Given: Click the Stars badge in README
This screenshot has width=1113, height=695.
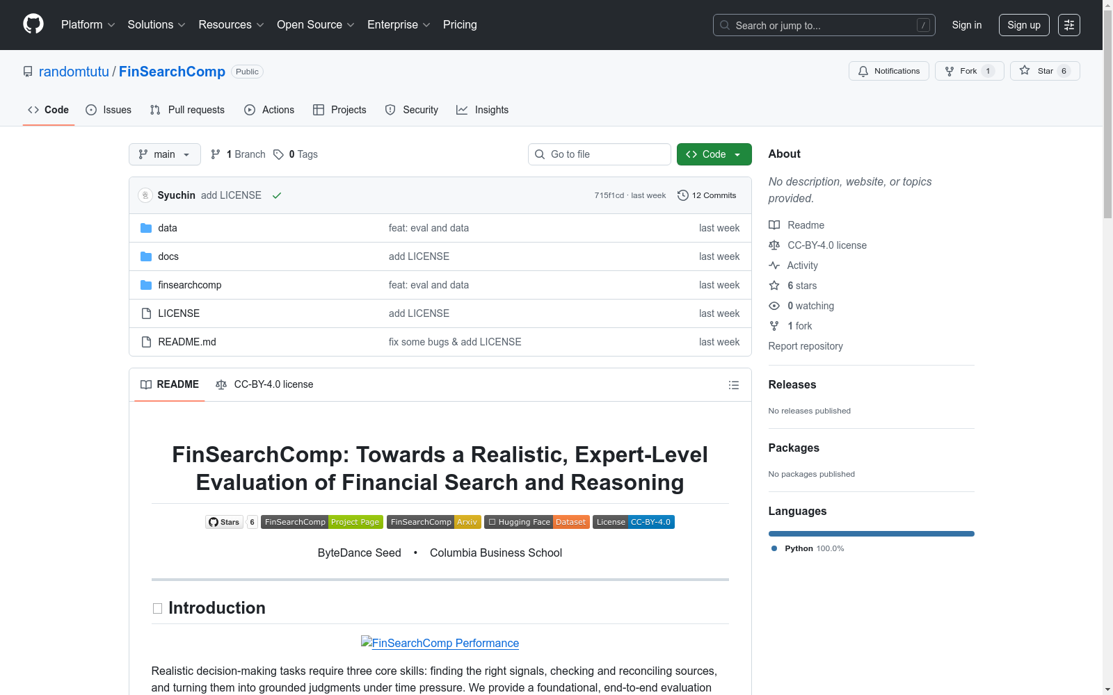Looking at the screenshot, I should point(232,522).
